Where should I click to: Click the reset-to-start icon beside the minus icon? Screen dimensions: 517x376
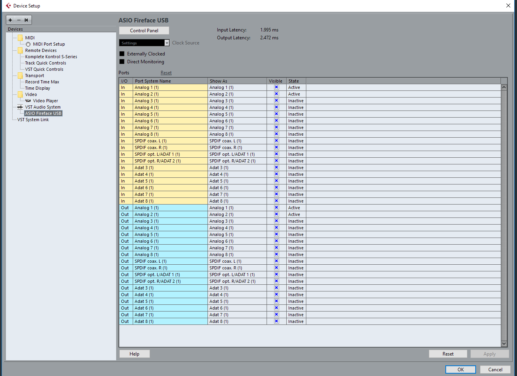coord(26,20)
